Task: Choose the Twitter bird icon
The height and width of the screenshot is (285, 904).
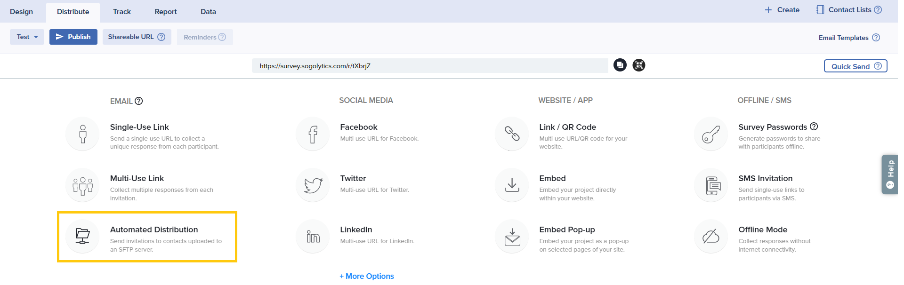Action: pos(313,185)
